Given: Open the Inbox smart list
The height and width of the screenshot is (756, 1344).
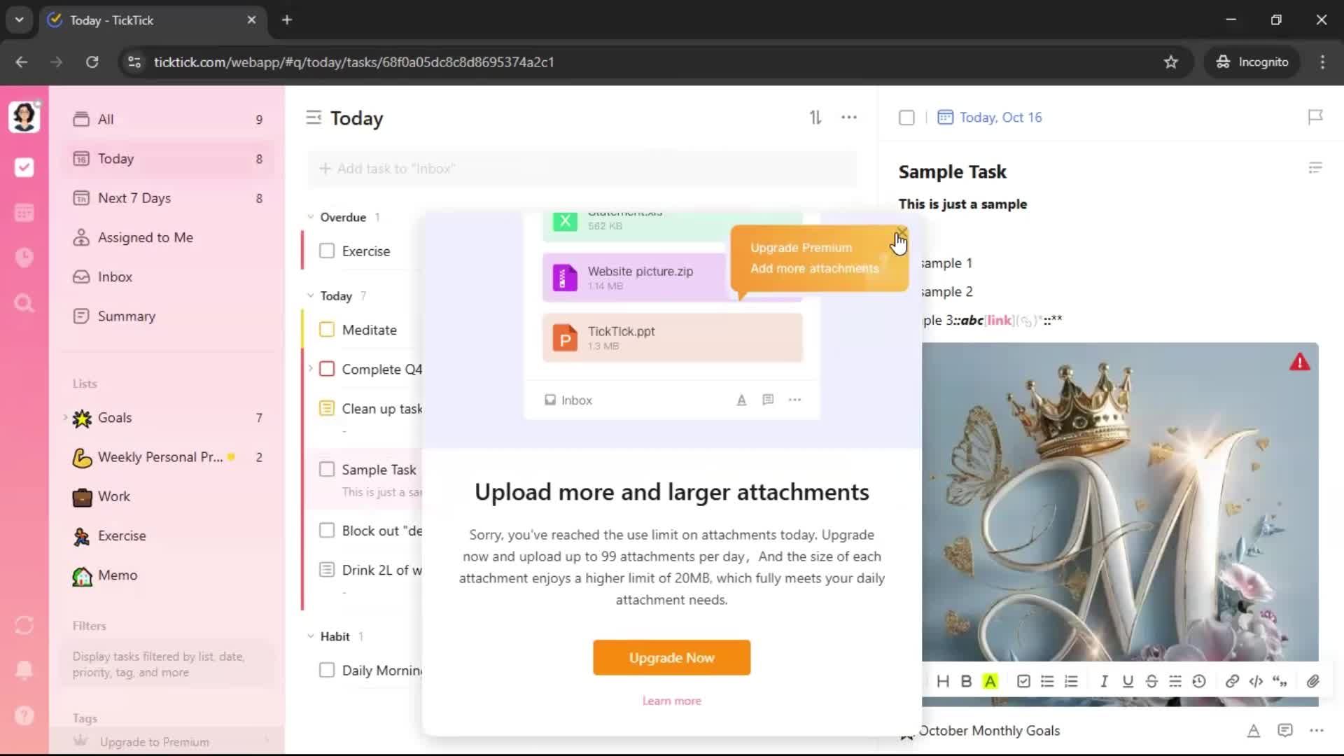Looking at the screenshot, I should [115, 276].
